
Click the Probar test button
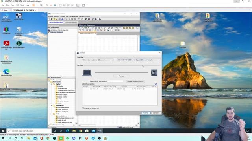(x=121, y=76)
